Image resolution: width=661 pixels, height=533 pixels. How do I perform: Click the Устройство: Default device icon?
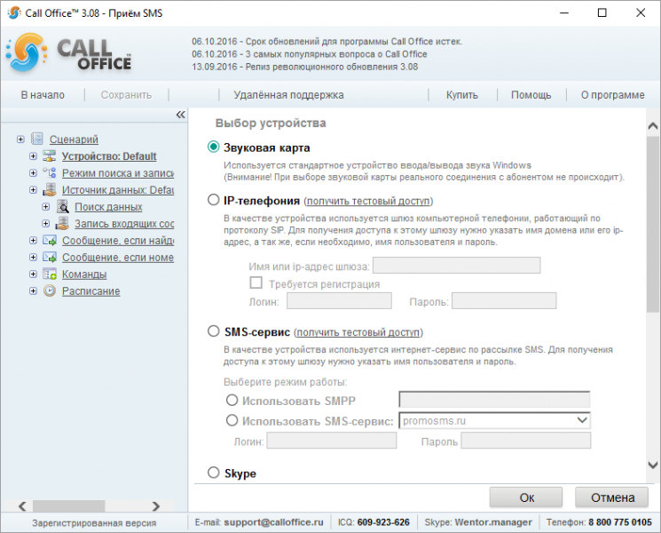pos(50,156)
